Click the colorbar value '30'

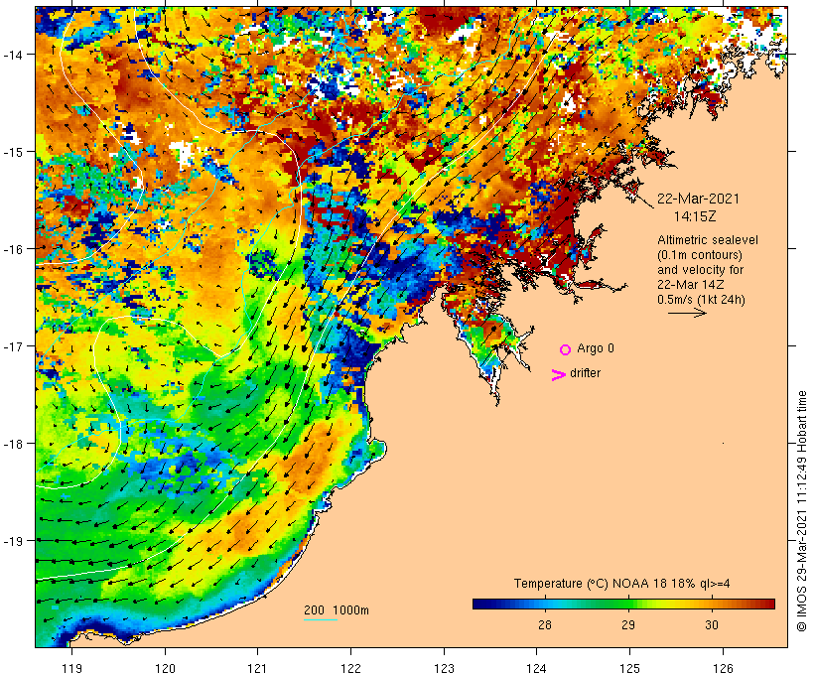(x=712, y=625)
